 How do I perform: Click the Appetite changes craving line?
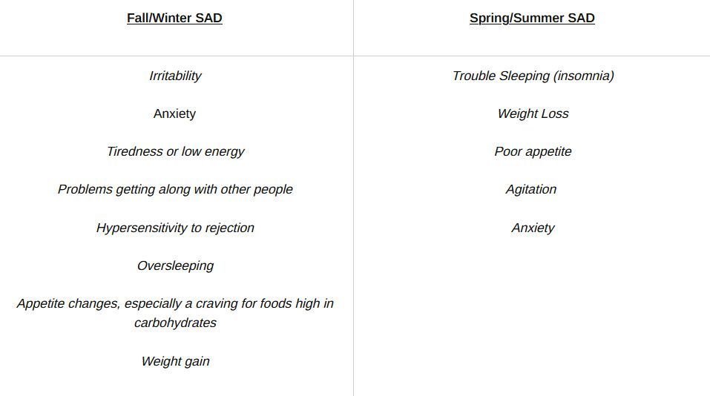click(x=175, y=303)
